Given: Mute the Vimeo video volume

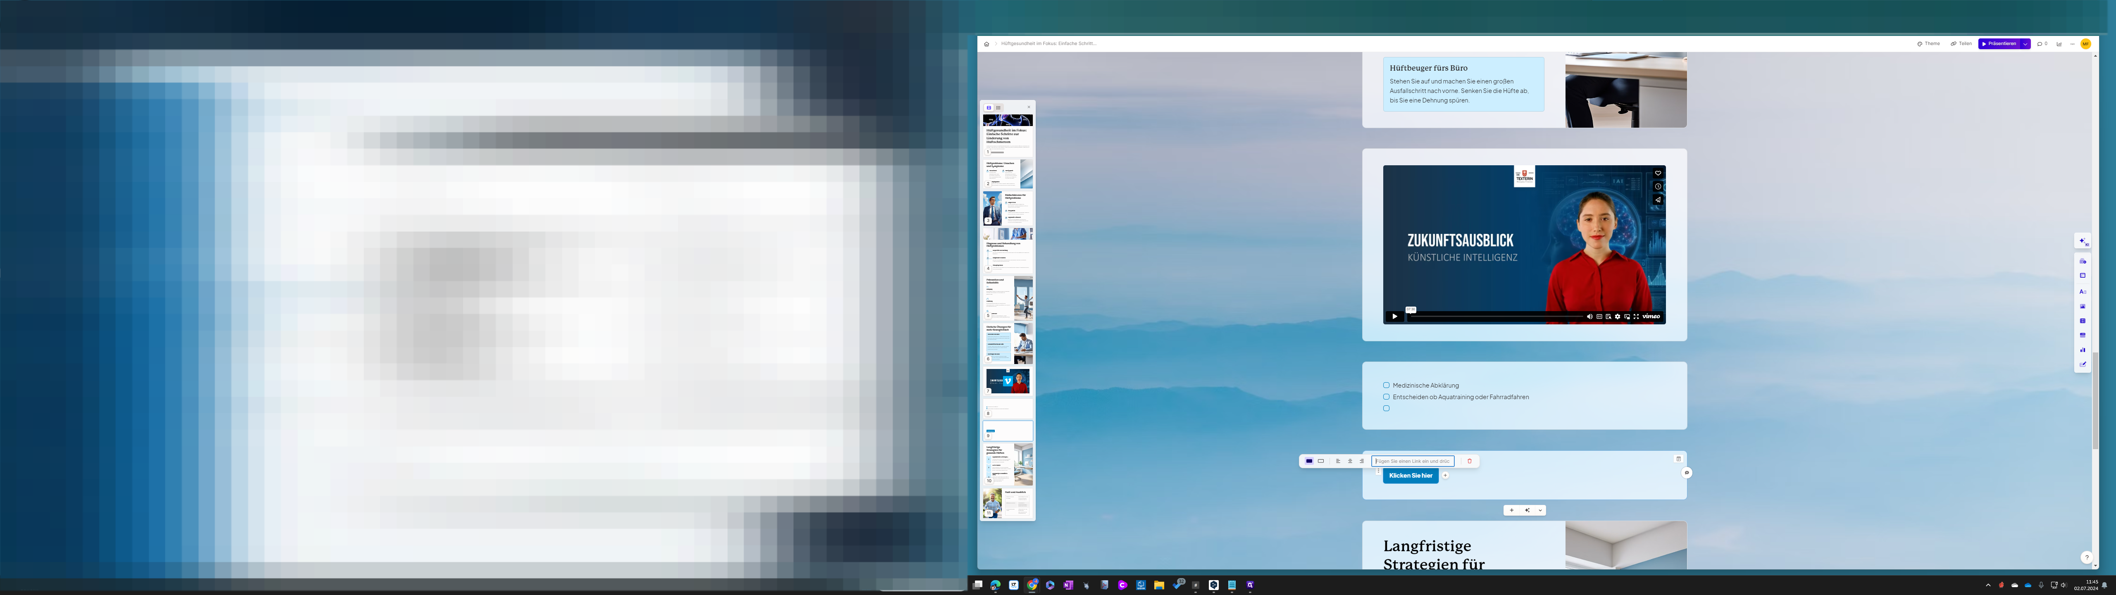Looking at the screenshot, I should tap(1589, 317).
